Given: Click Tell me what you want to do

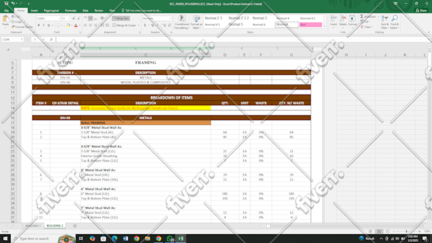Looking at the screenshot, I should (141, 10).
